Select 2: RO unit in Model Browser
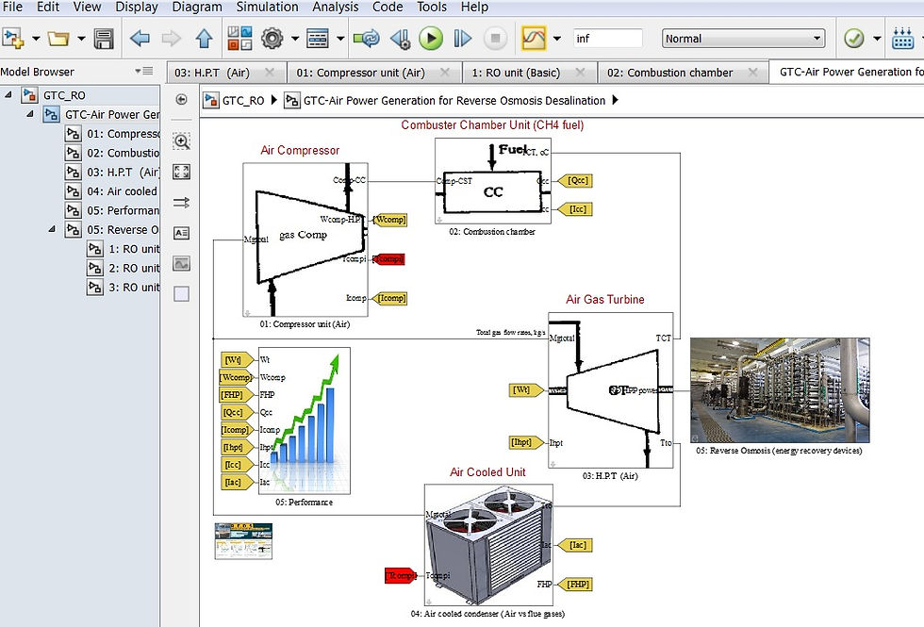Image resolution: width=924 pixels, height=627 pixels. (123, 268)
